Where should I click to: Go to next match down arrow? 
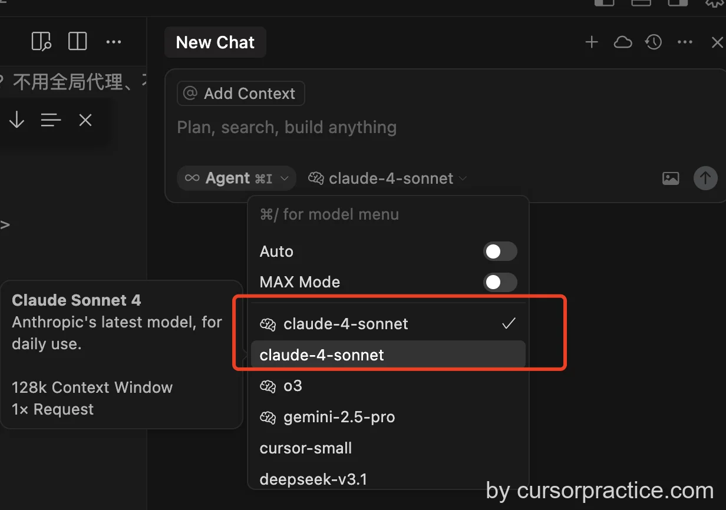tap(16, 120)
